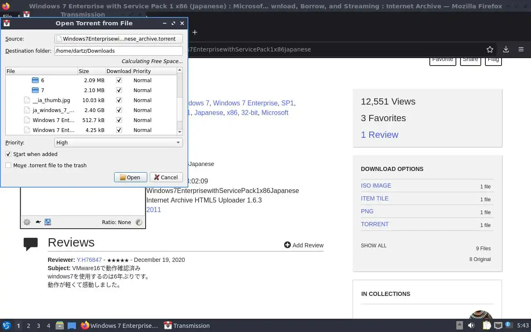Open the TORRENT download option

[375, 224]
